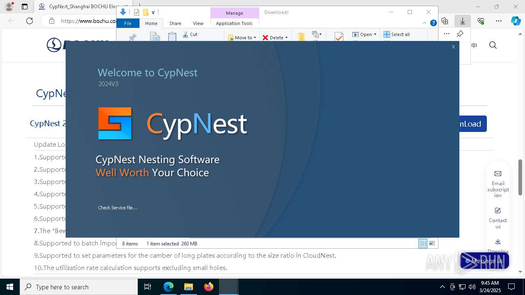
Task: Show hidden system tray icons
Action: (x=442, y=287)
